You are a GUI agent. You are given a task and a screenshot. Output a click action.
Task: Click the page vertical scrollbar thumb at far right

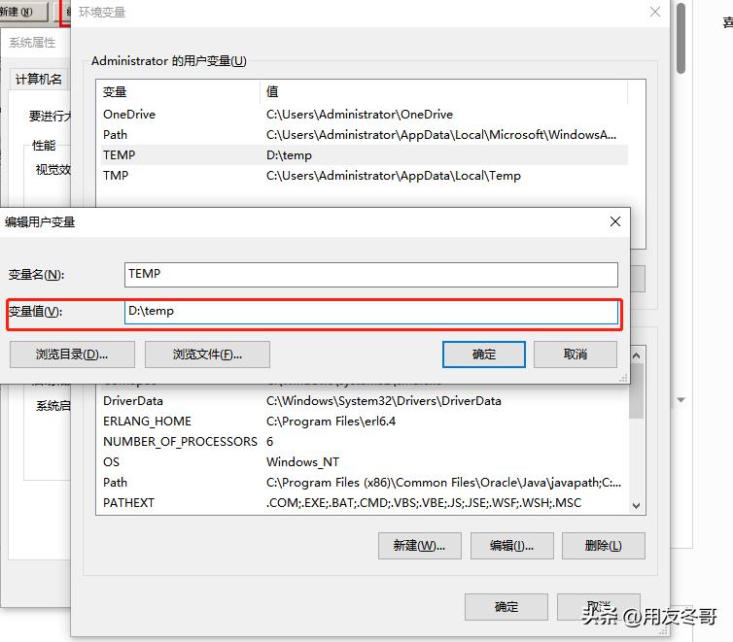[x=681, y=38]
